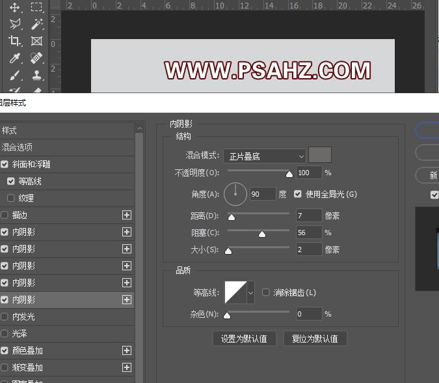Click the 大小 value field showing 2
Image resolution: width=439 pixels, height=383 pixels.
309,249
